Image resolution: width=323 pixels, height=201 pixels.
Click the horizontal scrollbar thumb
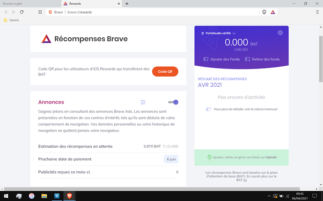pyautogui.click(x=152, y=189)
